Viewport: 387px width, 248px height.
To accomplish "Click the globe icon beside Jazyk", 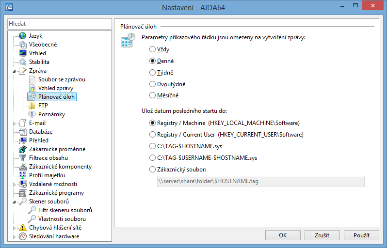I will pos(23,36).
